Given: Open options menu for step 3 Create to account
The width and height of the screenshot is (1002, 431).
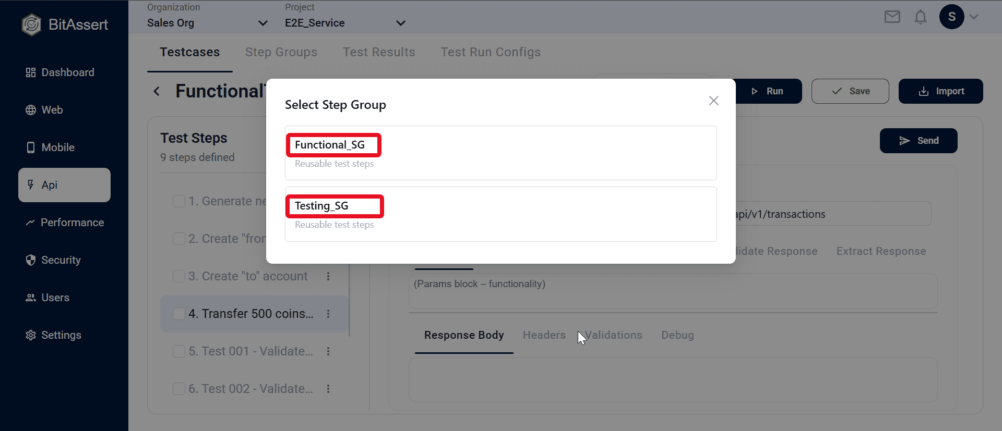Looking at the screenshot, I should pos(328,276).
